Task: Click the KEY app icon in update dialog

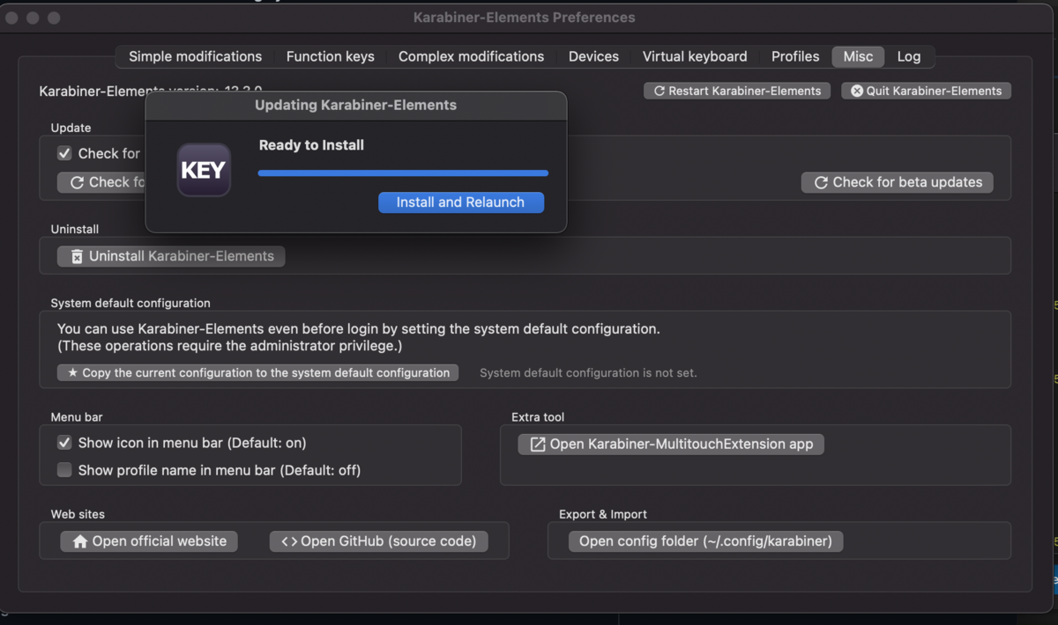Action: coord(204,170)
